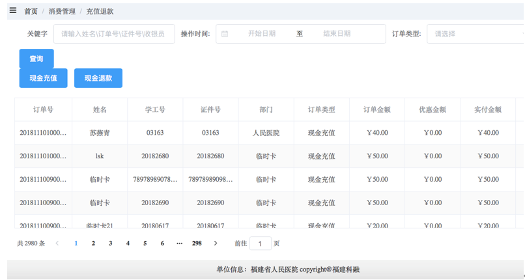Image resolution: width=525 pixels, height=280 pixels.
Task: Go to previous page arrow
Action: (x=57, y=243)
